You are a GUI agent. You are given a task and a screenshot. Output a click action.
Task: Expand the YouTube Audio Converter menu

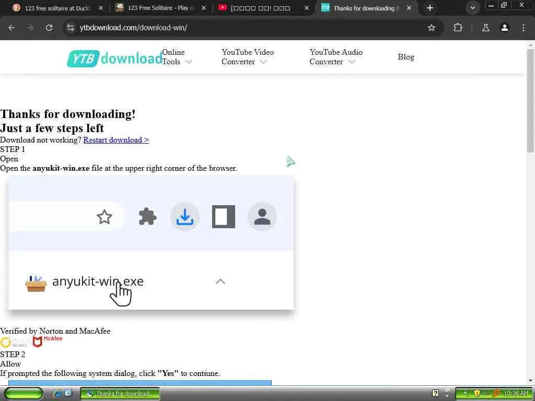pyautogui.click(x=336, y=57)
